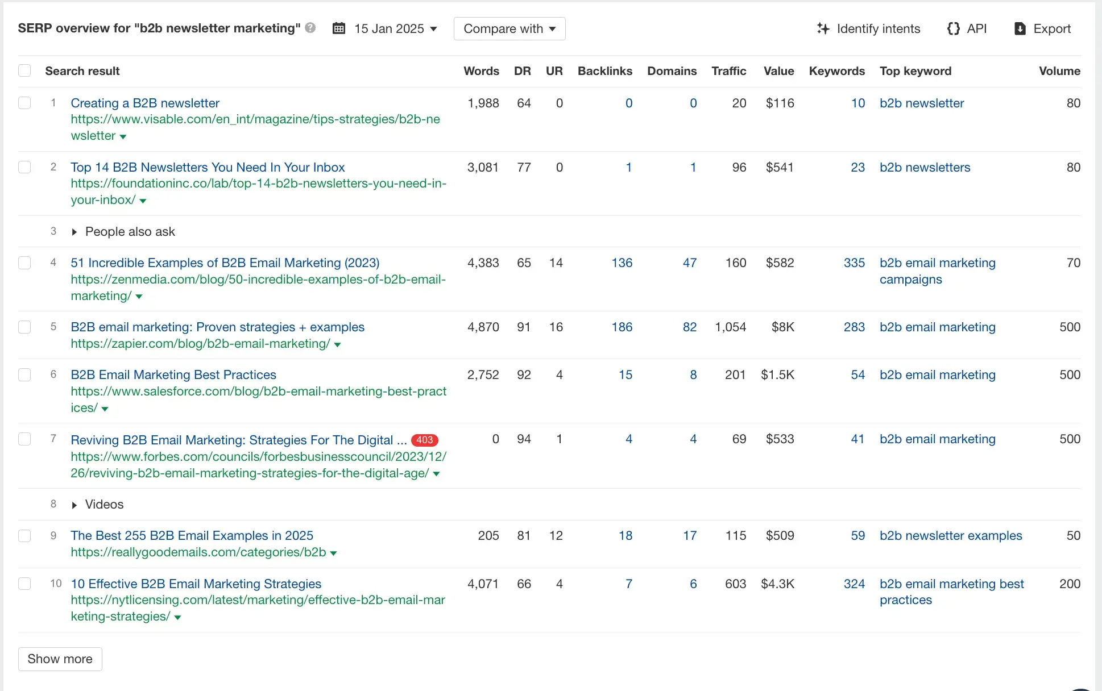Tick the checkbox for the Zapier B2B email marketing result
Viewport: 1102px width, 691px height.
point(24,327)
